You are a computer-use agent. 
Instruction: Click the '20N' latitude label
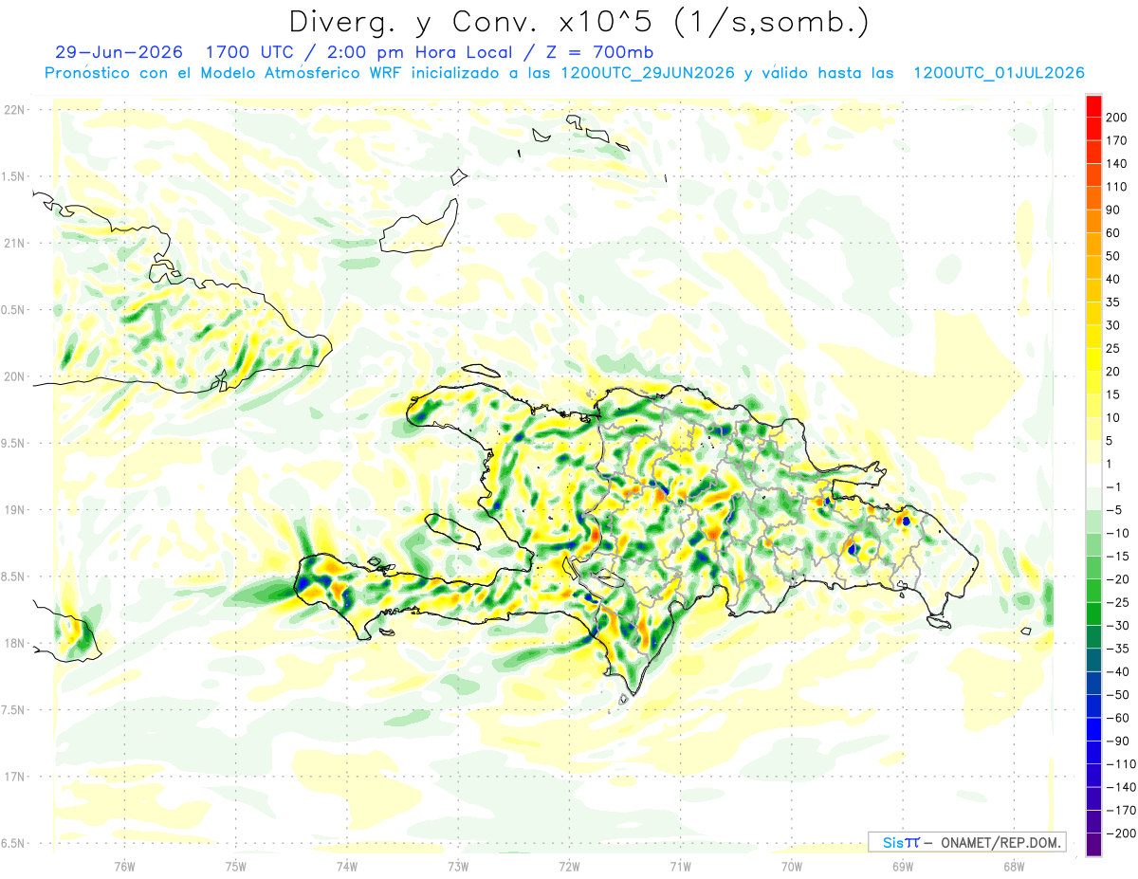pyautogui.click(x=13, y=376)
